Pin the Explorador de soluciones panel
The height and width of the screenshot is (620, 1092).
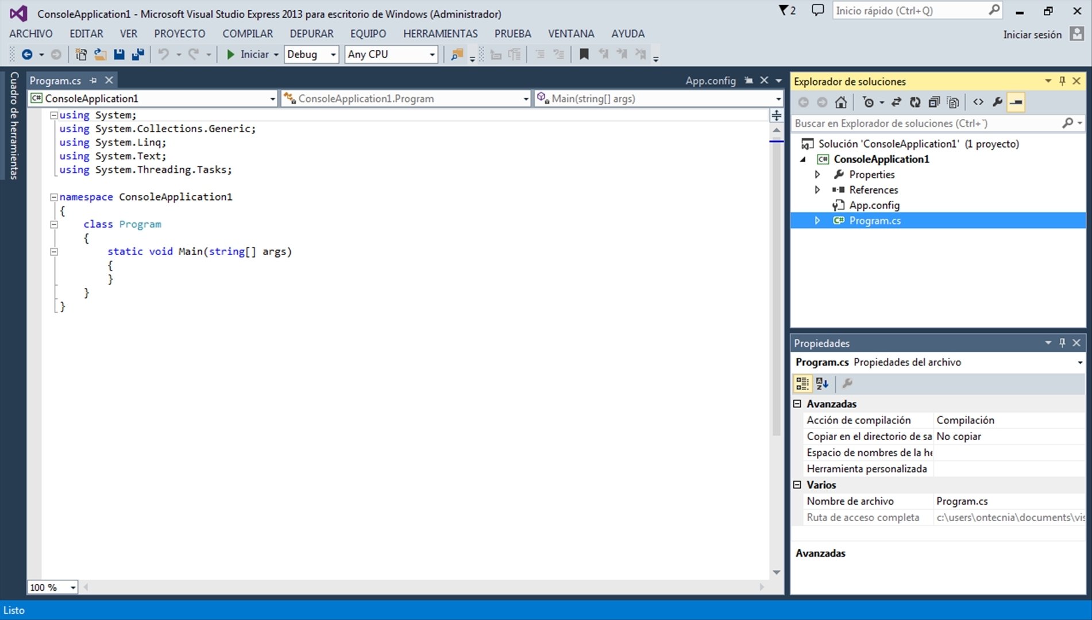point(1062,81)
